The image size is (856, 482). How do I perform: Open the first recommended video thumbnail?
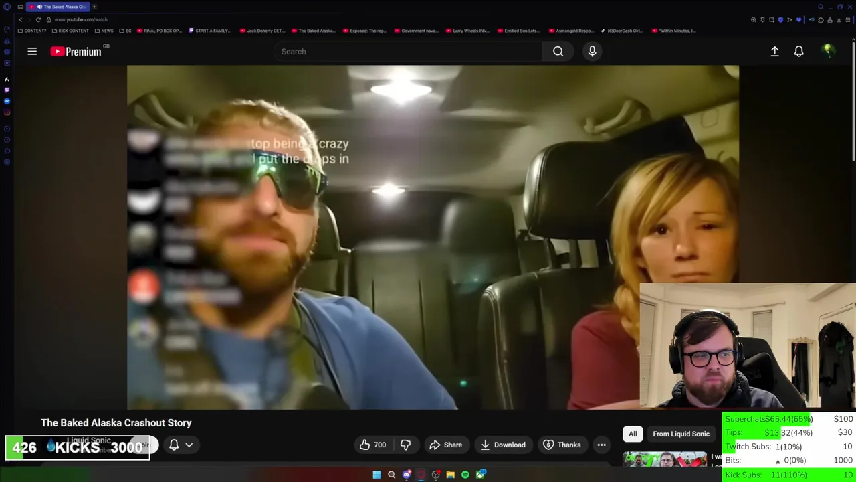(665, 459)
